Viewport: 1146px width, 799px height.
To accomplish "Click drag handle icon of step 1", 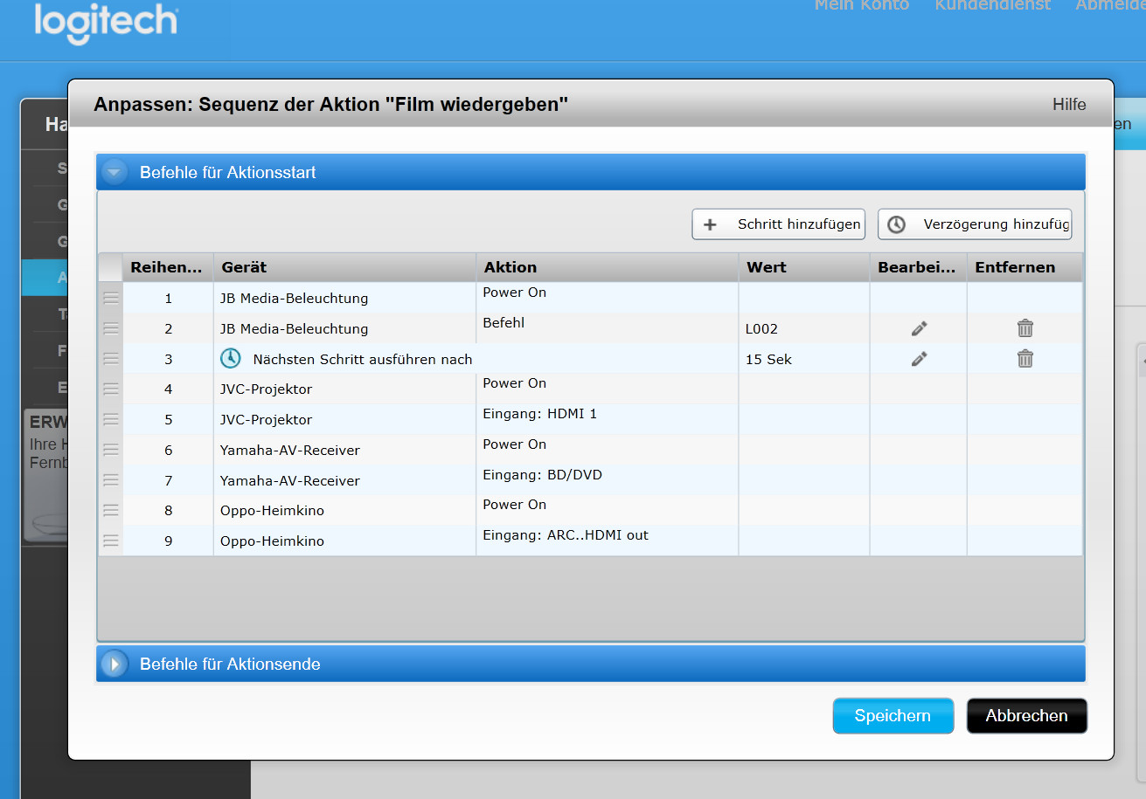I will (111, 298).
